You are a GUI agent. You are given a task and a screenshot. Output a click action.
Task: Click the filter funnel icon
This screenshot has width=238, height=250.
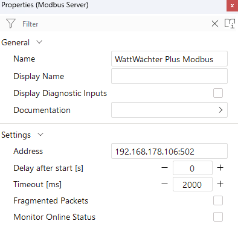[x=11, y=24]
